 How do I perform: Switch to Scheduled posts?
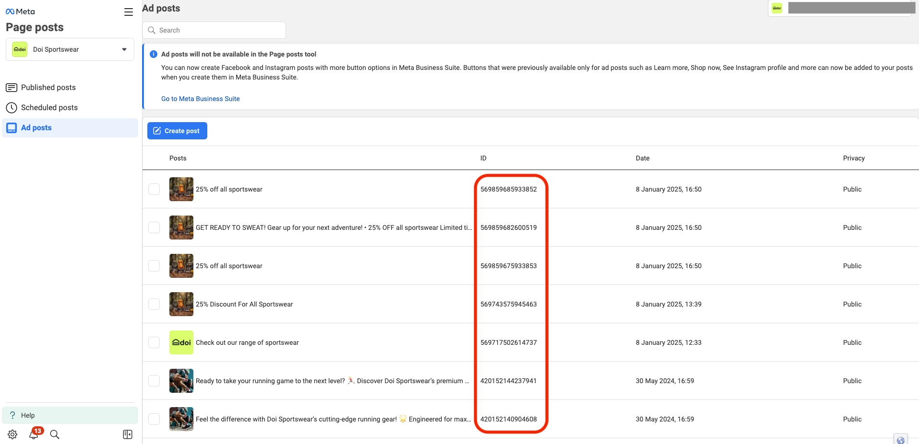(49, 107)
